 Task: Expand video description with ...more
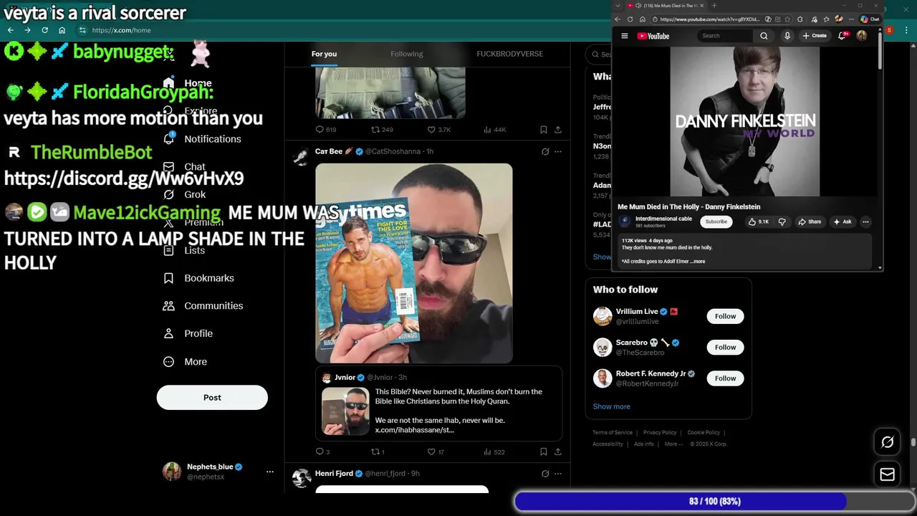point(698,262)
